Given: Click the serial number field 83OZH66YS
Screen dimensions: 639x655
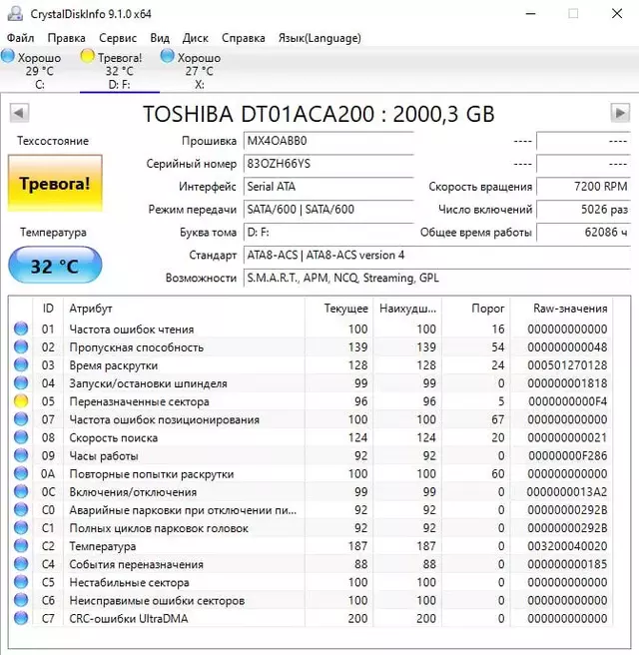Looking at the screenshot, I should (x=328, y=164).
